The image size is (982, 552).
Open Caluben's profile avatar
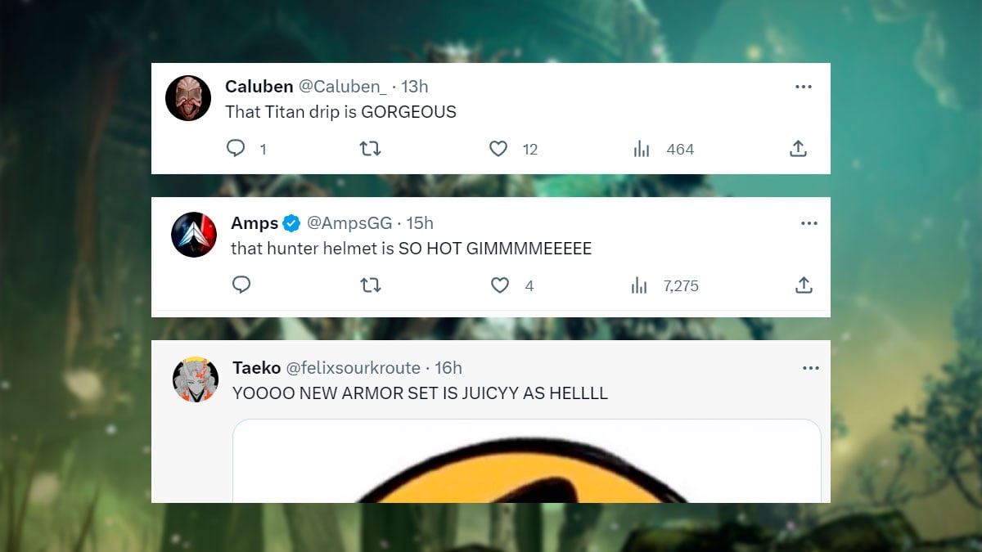pyautogui.click(x=188, y=98)
